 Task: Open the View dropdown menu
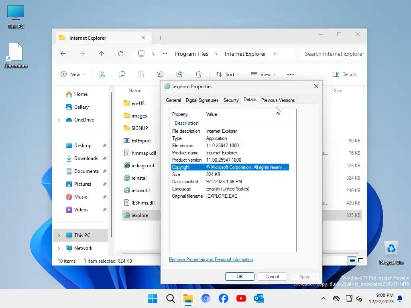pos(263,74)
